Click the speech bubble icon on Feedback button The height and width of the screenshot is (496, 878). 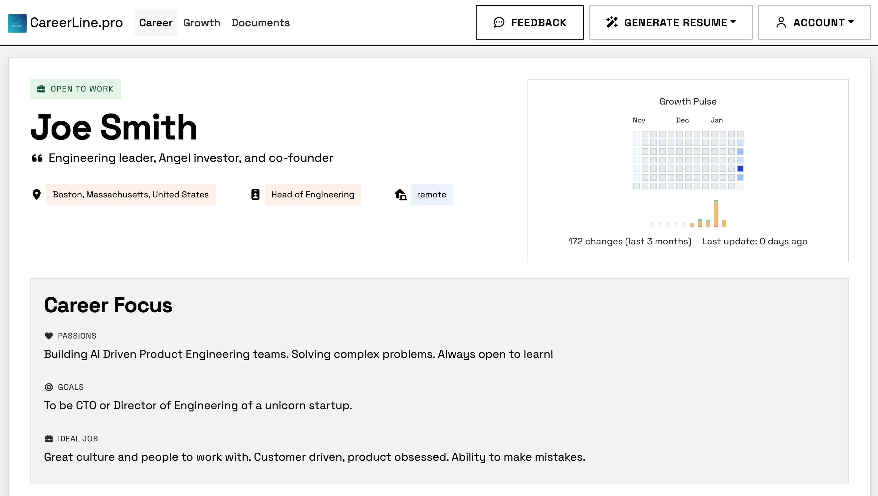[499, 22]
